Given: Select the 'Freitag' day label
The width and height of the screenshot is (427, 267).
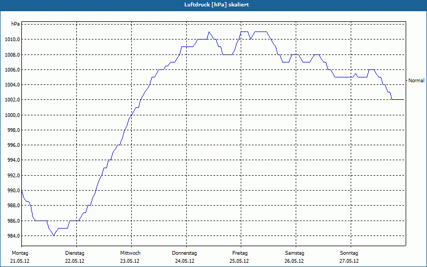Looking at the screenshot, I should point(240,253).
